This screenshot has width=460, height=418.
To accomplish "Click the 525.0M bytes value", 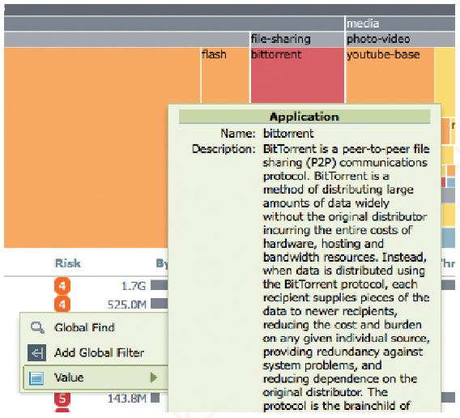I will (x=126, y=305).
